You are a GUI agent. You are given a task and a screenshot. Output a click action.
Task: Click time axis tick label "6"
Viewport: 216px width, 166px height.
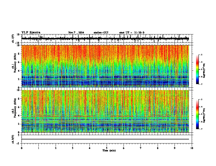point(124,148)
